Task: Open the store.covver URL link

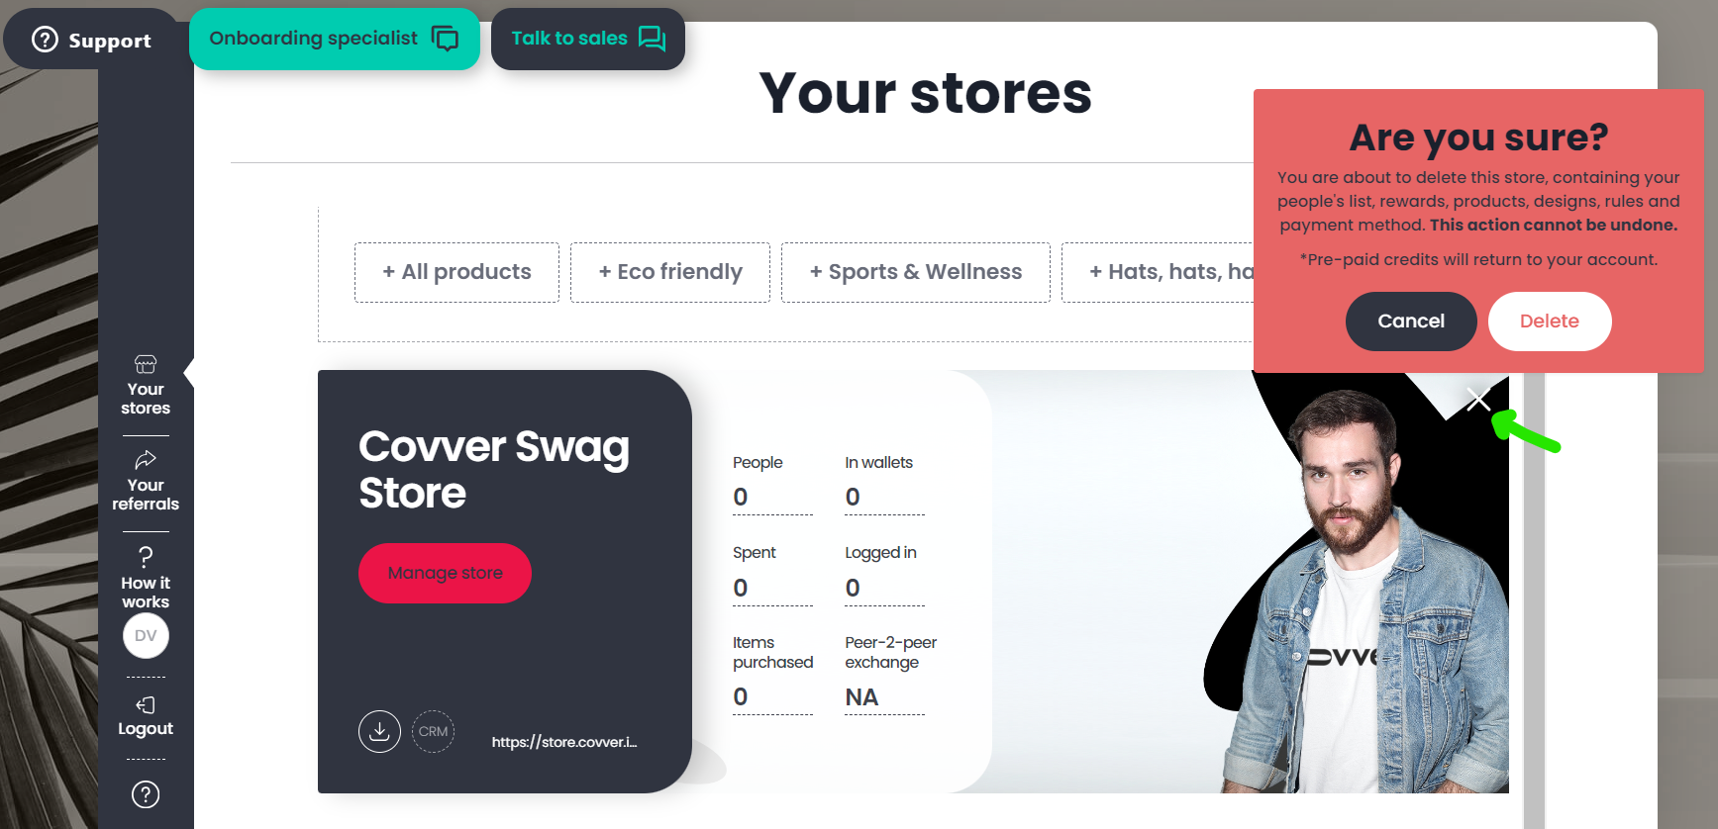Action: click(x=564, y=742)
